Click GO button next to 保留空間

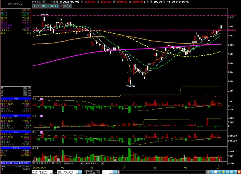coord(115,172)
